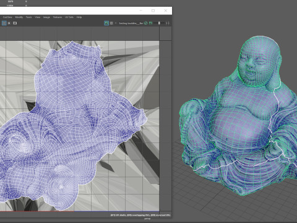Maximize the UV Editor window

[153, 11]
